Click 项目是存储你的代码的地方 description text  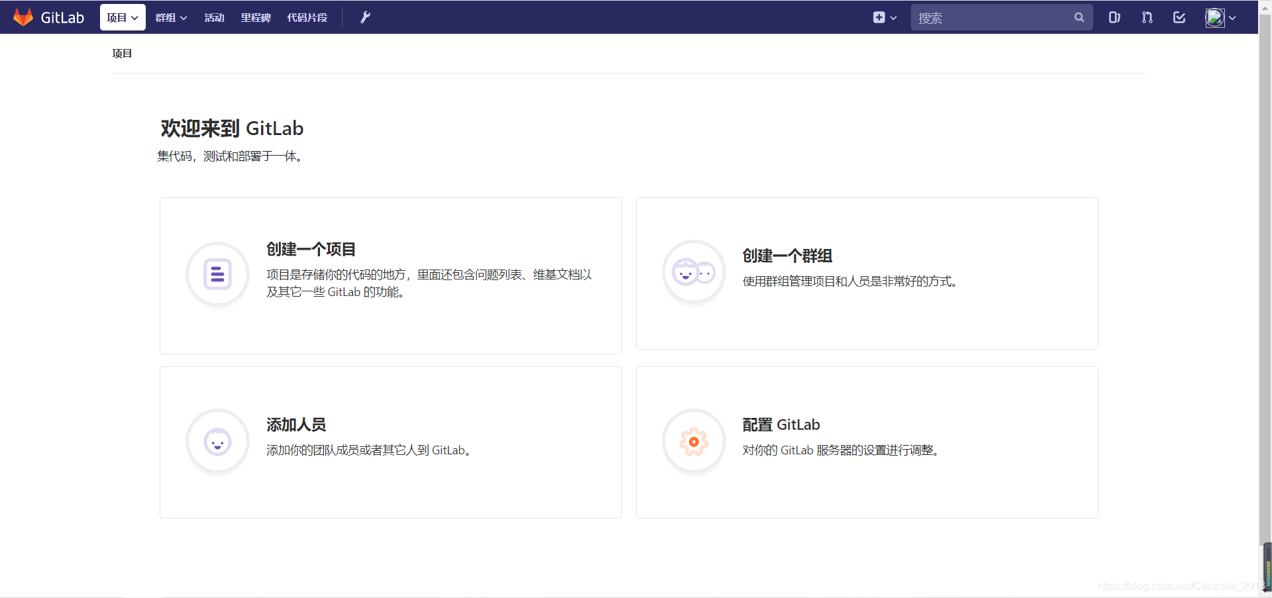pyautogui.click(x=429, y=283)
